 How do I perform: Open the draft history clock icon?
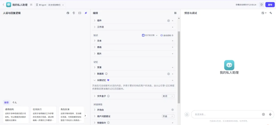click(x=261, y=5)
